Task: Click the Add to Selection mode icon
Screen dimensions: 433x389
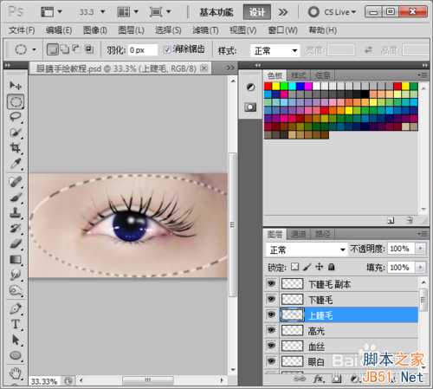Action: point(66,49)
